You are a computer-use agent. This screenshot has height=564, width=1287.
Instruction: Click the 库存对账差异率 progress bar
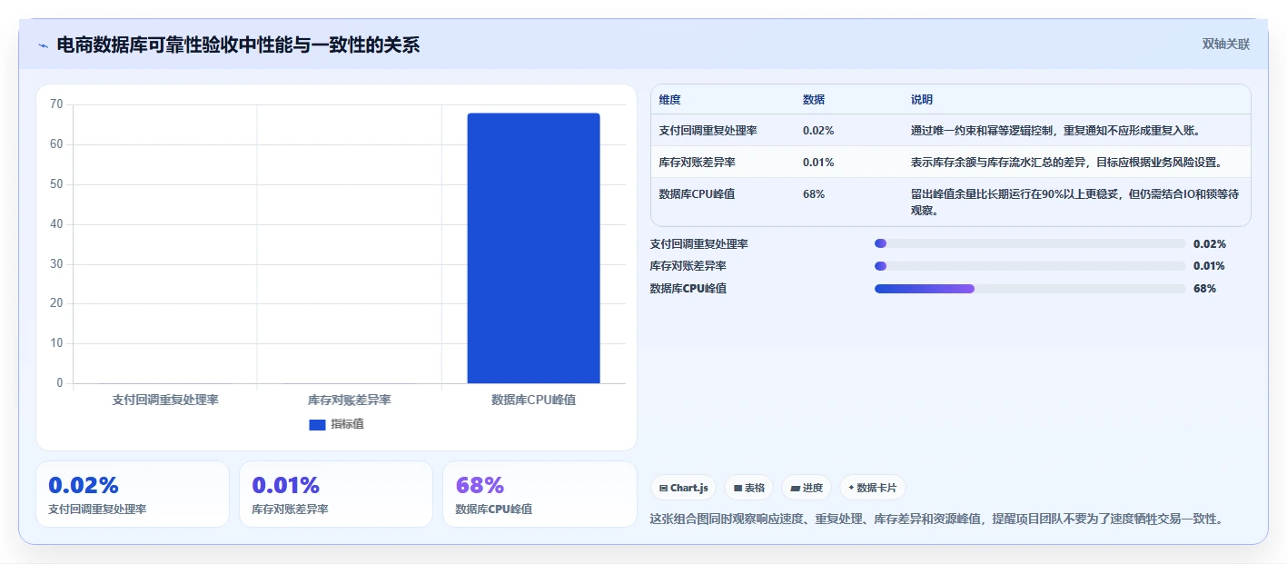[x=1030, y=266]
